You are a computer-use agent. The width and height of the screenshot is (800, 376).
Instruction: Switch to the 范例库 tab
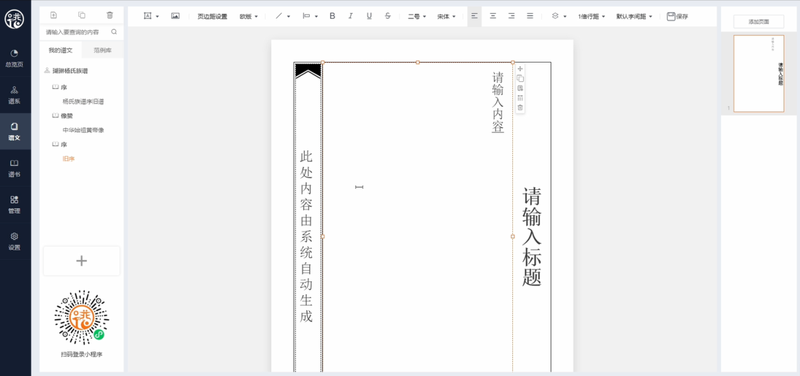(x=102, y=50)
